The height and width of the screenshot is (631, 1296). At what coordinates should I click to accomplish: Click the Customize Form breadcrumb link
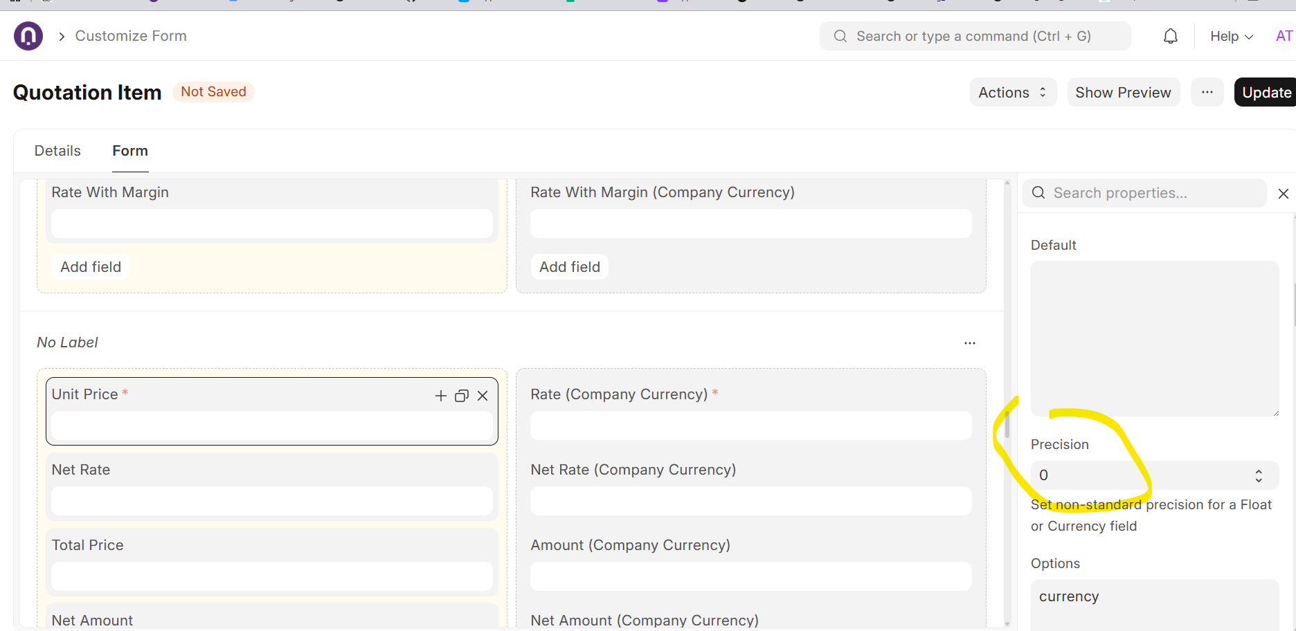pyautogui.click(x=131, y=36)
